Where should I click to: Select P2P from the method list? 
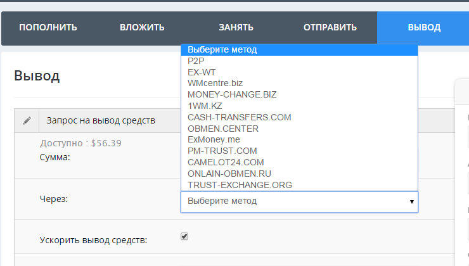coord(196,61)
